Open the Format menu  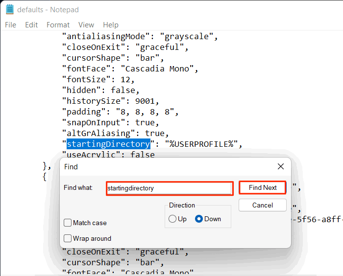(58, 25)
